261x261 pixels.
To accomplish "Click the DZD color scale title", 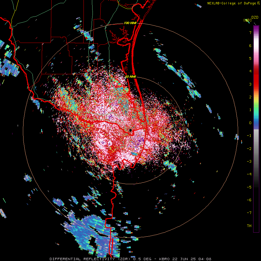I will [x=255, y=17].
